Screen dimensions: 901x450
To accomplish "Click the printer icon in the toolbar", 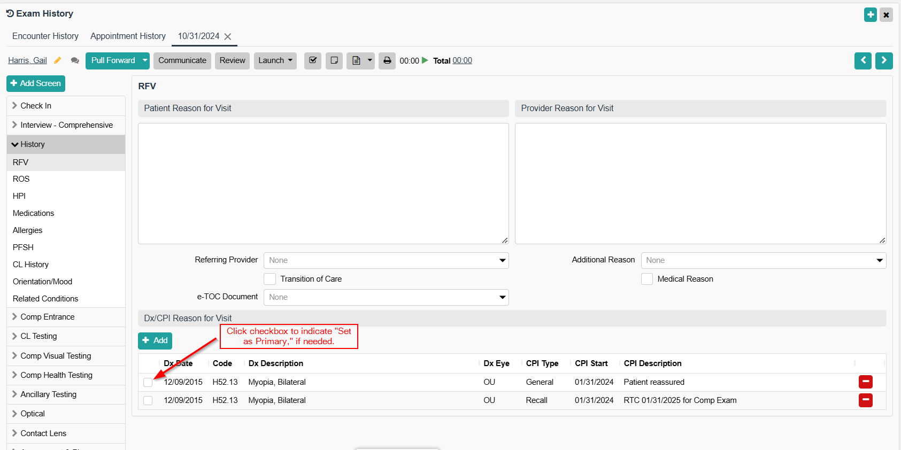I will [x=387, y=60].
